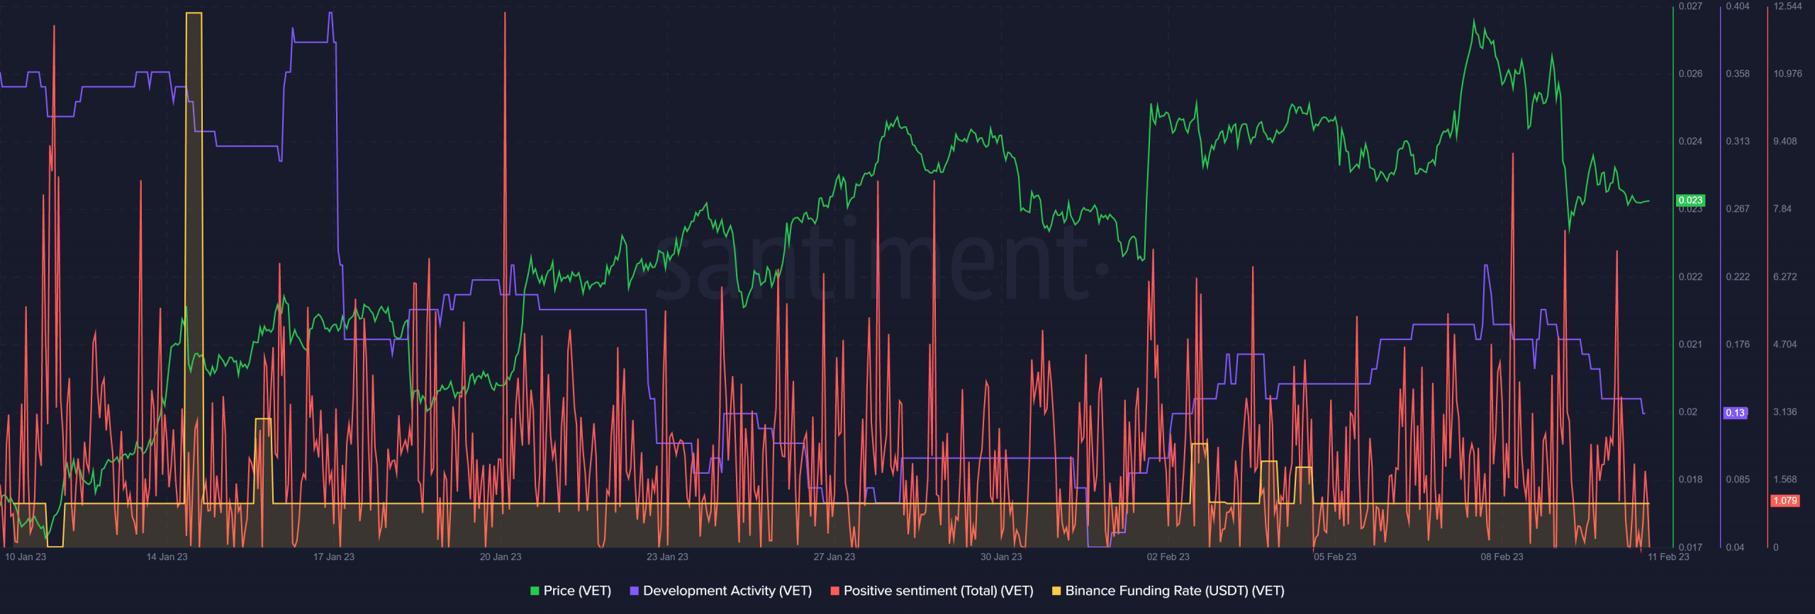Click the 30 Jan 23 date label
The image size is (1815, 614).
[1001, 557]
